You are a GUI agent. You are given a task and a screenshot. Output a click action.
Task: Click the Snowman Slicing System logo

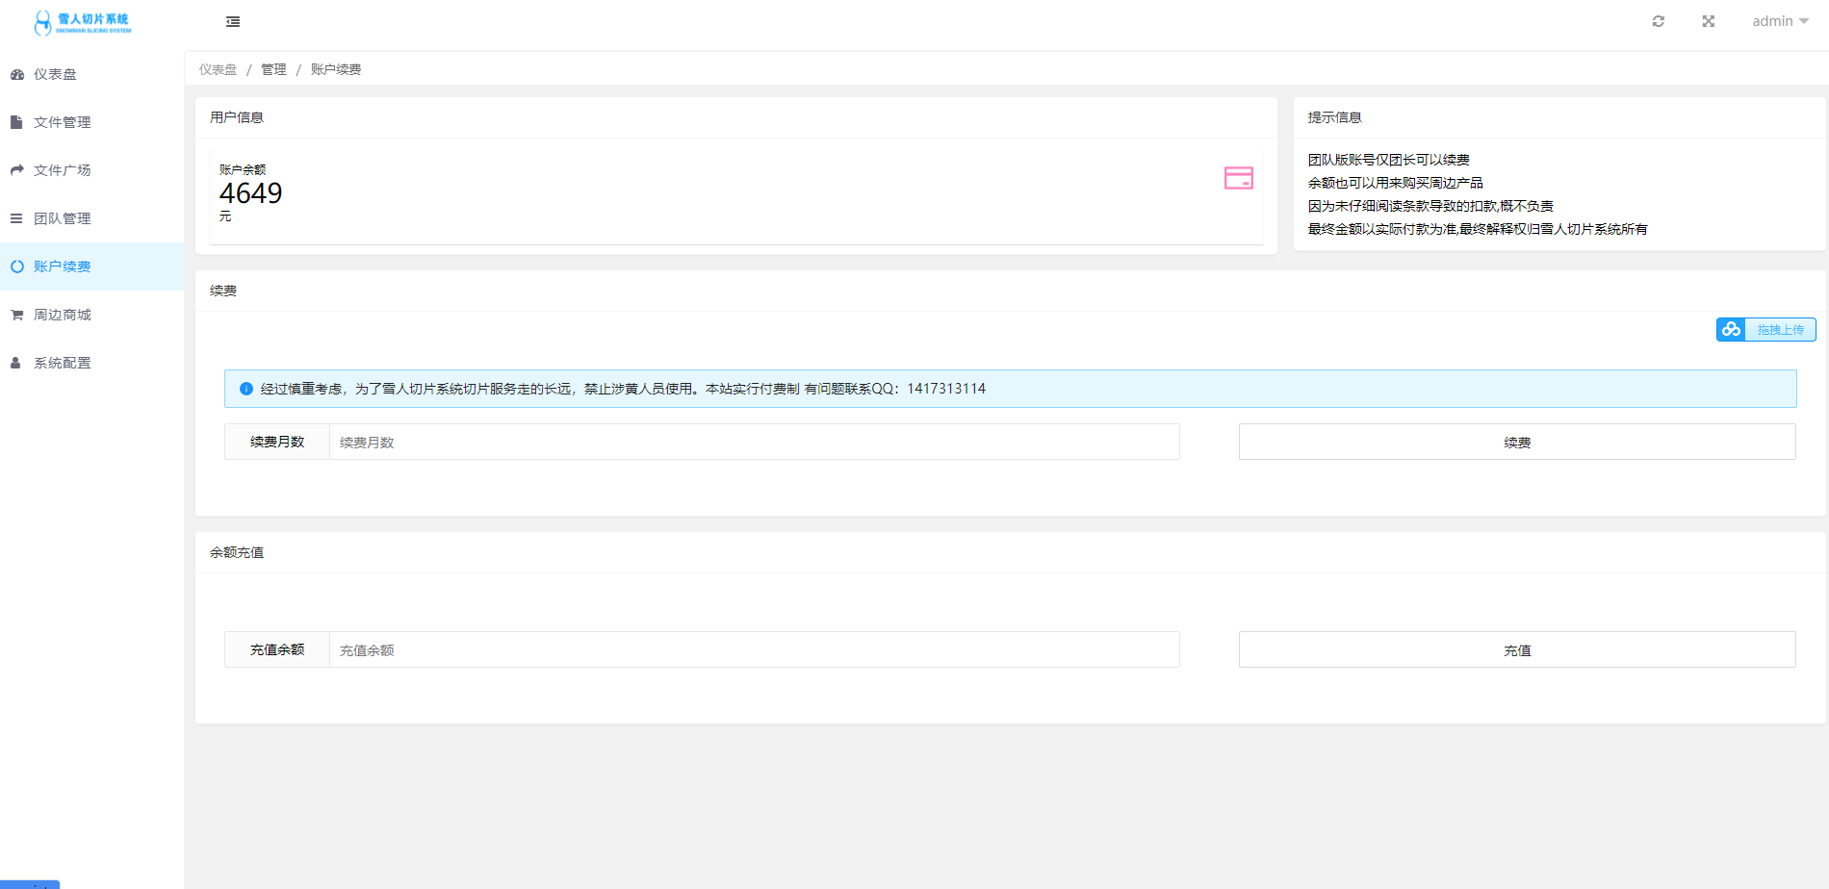tap(83, 23)
